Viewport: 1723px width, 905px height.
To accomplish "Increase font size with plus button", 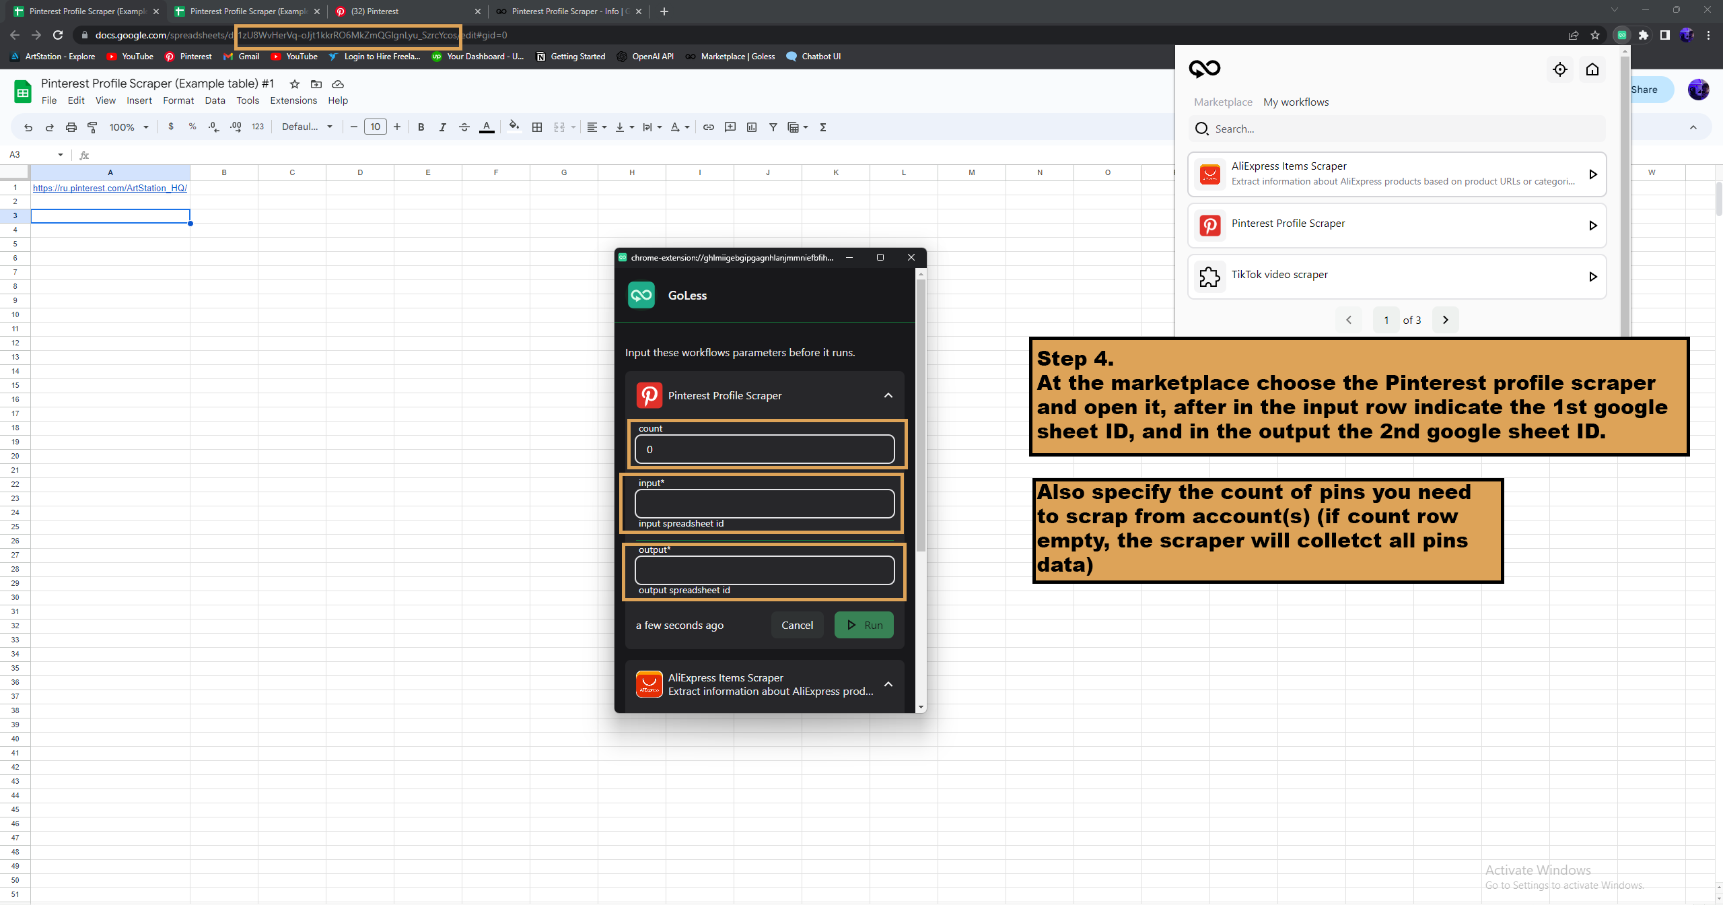I will click(x=397, y=127).
